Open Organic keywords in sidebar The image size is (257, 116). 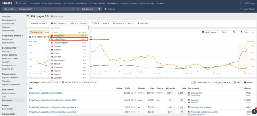pos(10,78)
